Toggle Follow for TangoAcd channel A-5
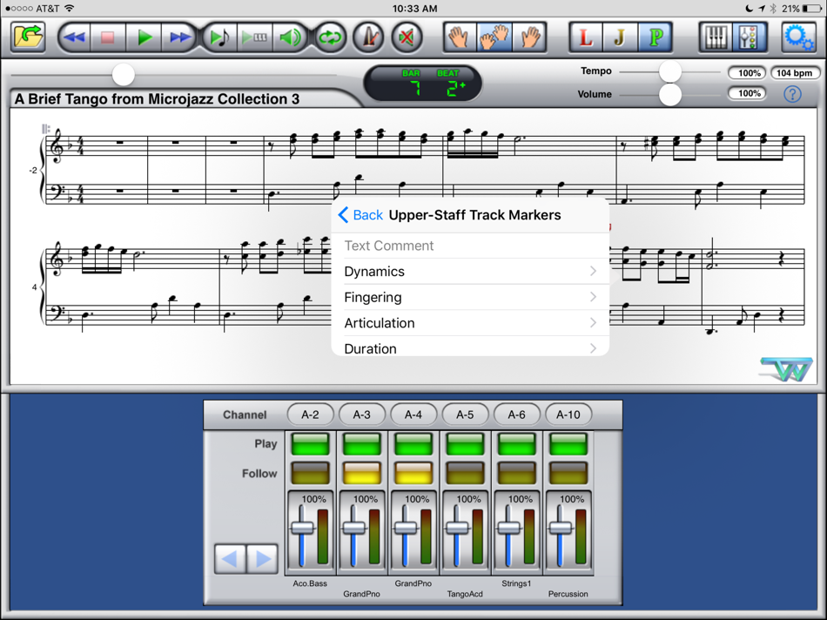827x620 pixels. click(x=465, y=474)
